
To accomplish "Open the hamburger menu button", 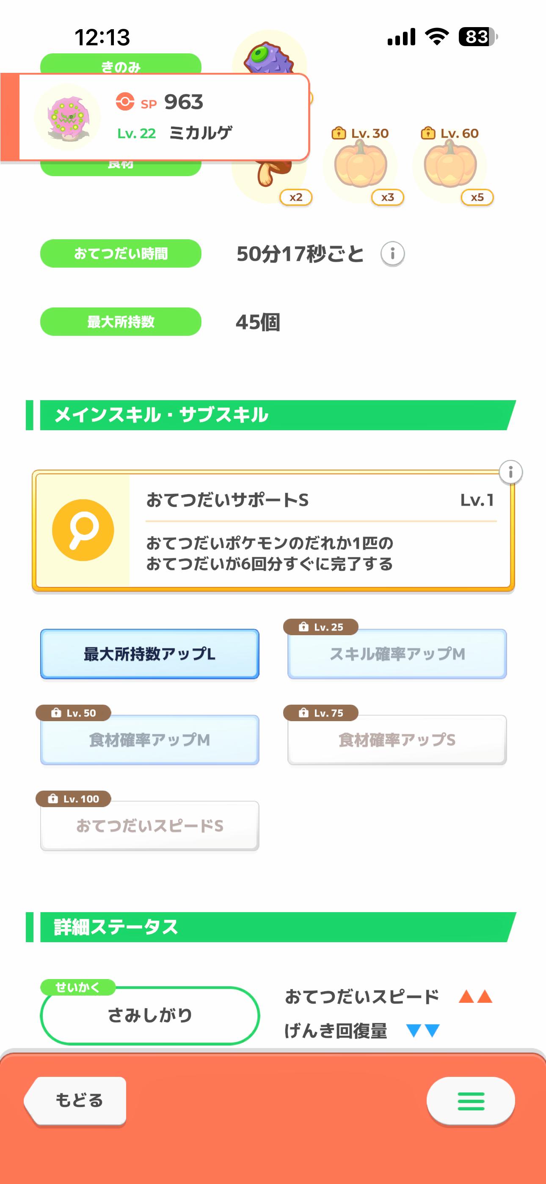I will click(471, 1101).
